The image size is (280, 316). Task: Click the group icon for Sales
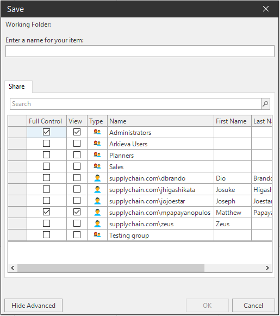tap(97, 166)
